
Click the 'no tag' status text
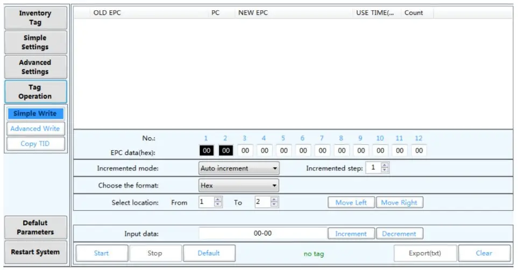coord(314,254)
